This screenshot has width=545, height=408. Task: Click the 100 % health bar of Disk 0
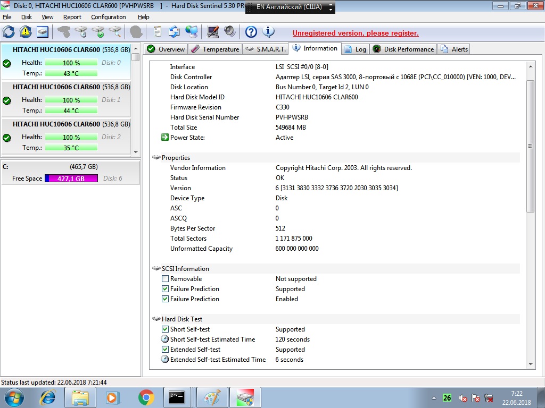(x=71, y=63)
